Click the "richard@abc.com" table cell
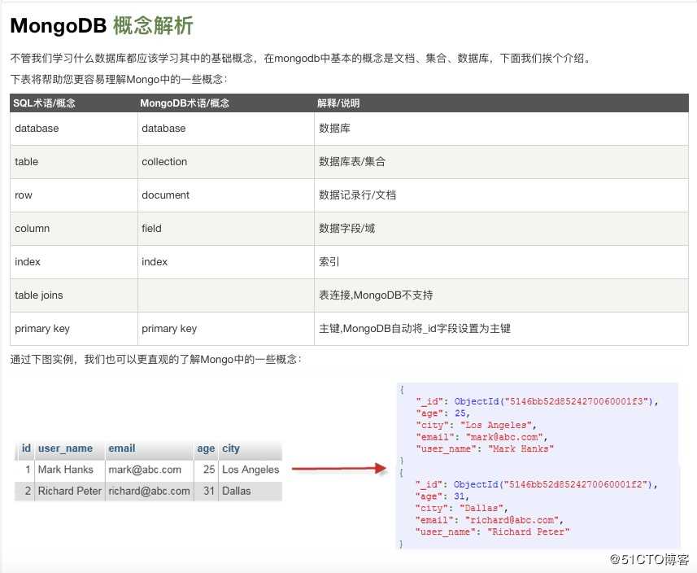The width and height of the screenshot is (697, 573). point(149,491)
